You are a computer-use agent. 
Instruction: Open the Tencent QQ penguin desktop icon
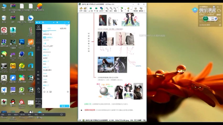coord(13,103)
